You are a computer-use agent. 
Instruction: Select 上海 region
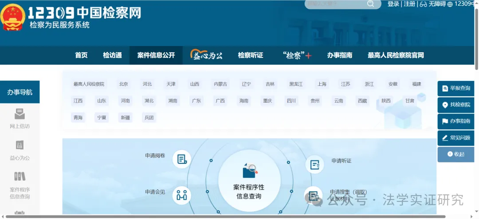[322, 84]
